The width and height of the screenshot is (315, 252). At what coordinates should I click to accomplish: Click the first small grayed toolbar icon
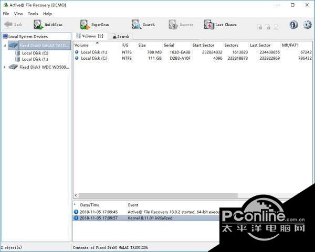(259, 27)
